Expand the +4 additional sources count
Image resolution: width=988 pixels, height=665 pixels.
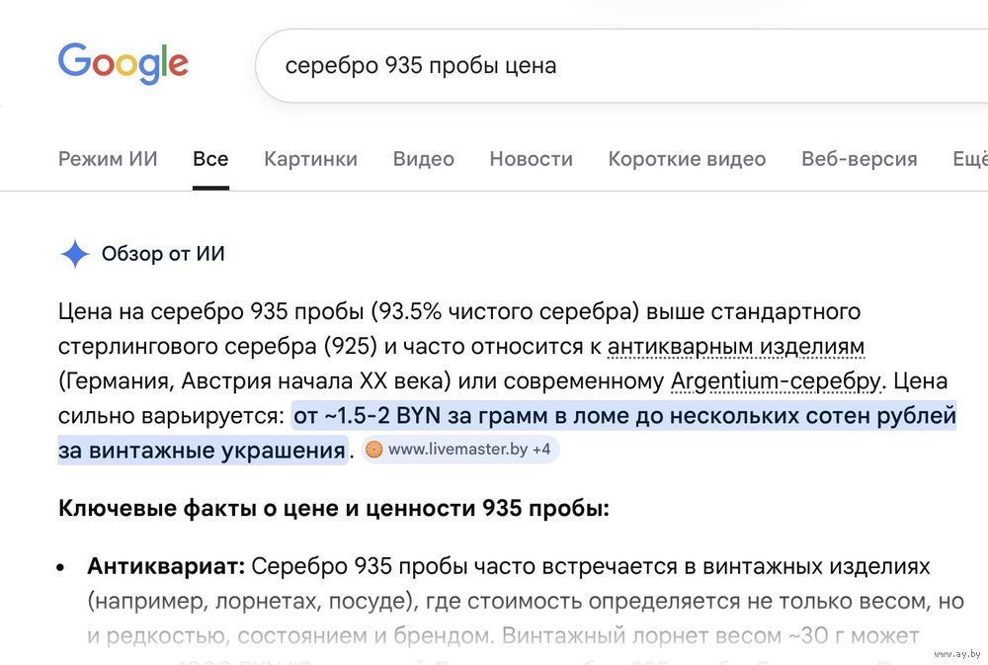click(x=541, y=450)
